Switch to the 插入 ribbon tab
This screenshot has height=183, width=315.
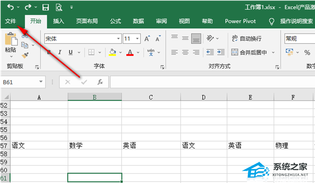tap(59, 21)
